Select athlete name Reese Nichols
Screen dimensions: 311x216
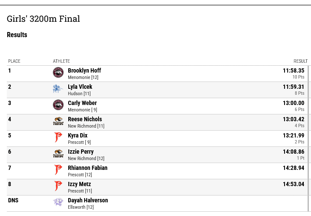[x=85, y=119]
